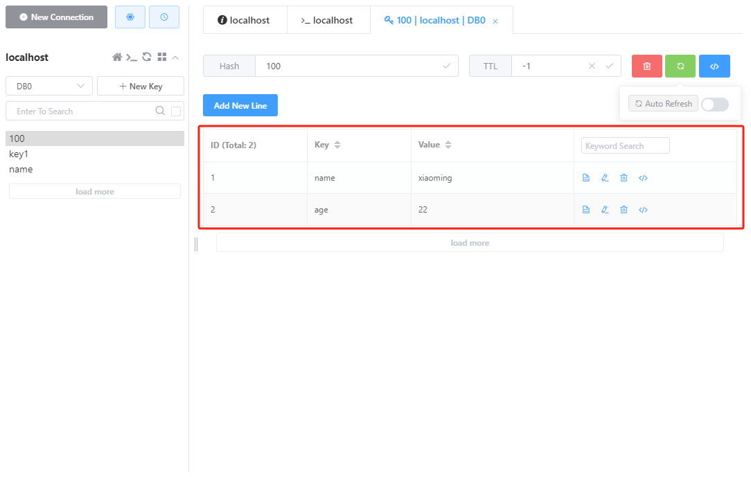The height and width of the screenshot is (477, 751).
Task: Focus the Keyword Search field
Action: (625, 145)
